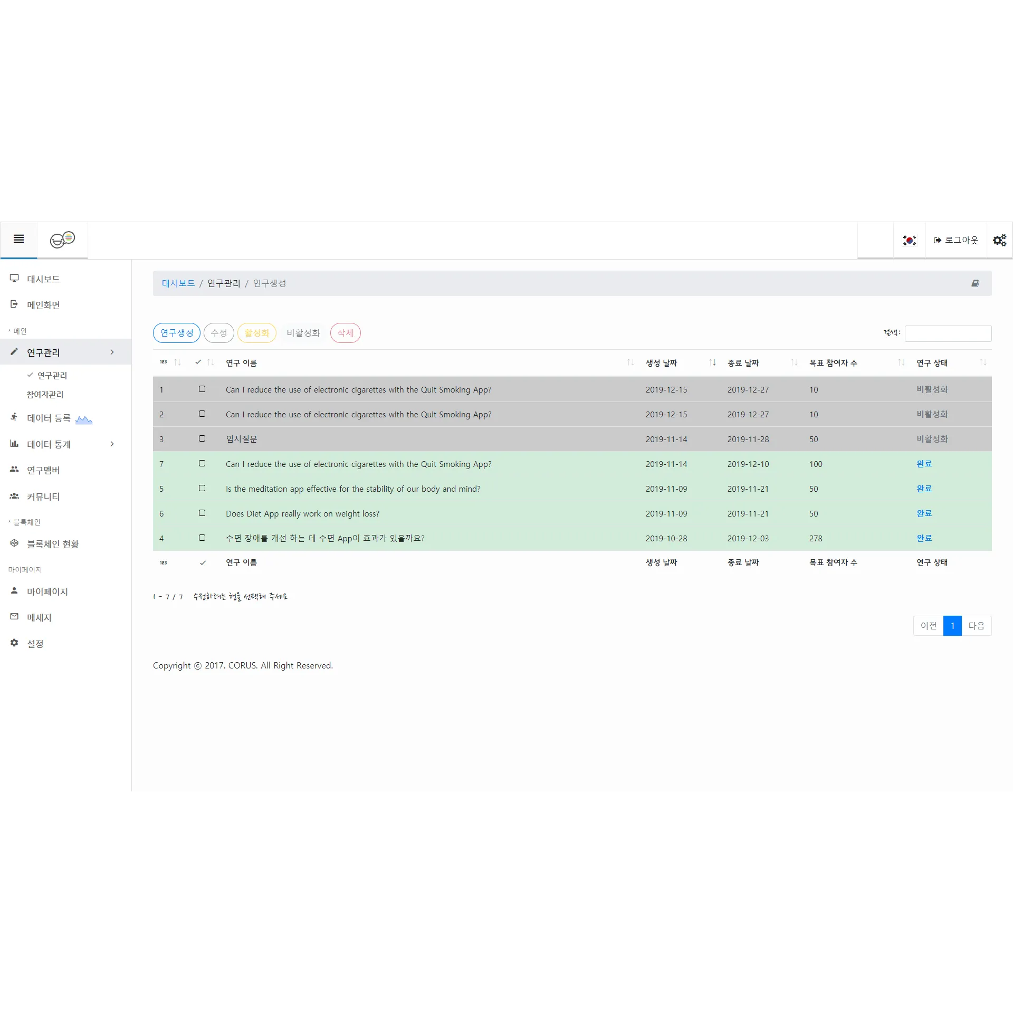Select page 1 in pagination
This screenshot has width=1013, height=1013.
click(x=952, y=626)
